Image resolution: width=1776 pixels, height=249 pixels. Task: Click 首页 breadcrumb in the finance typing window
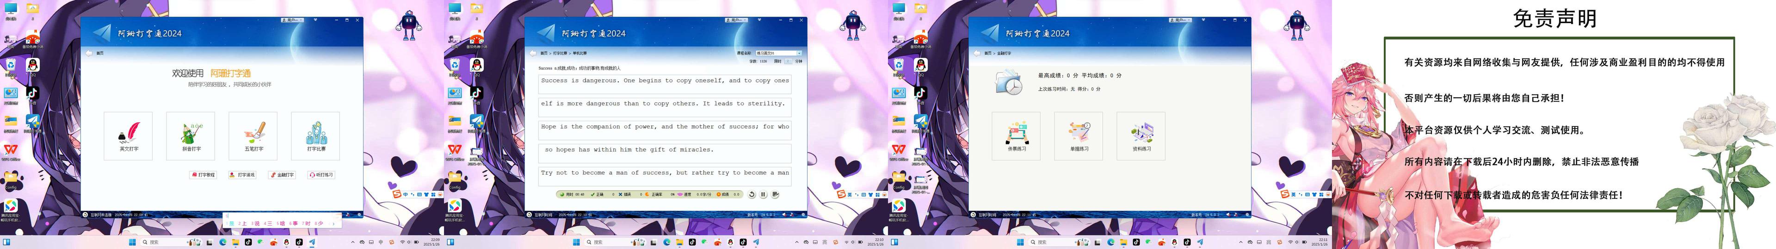point(987,53)
